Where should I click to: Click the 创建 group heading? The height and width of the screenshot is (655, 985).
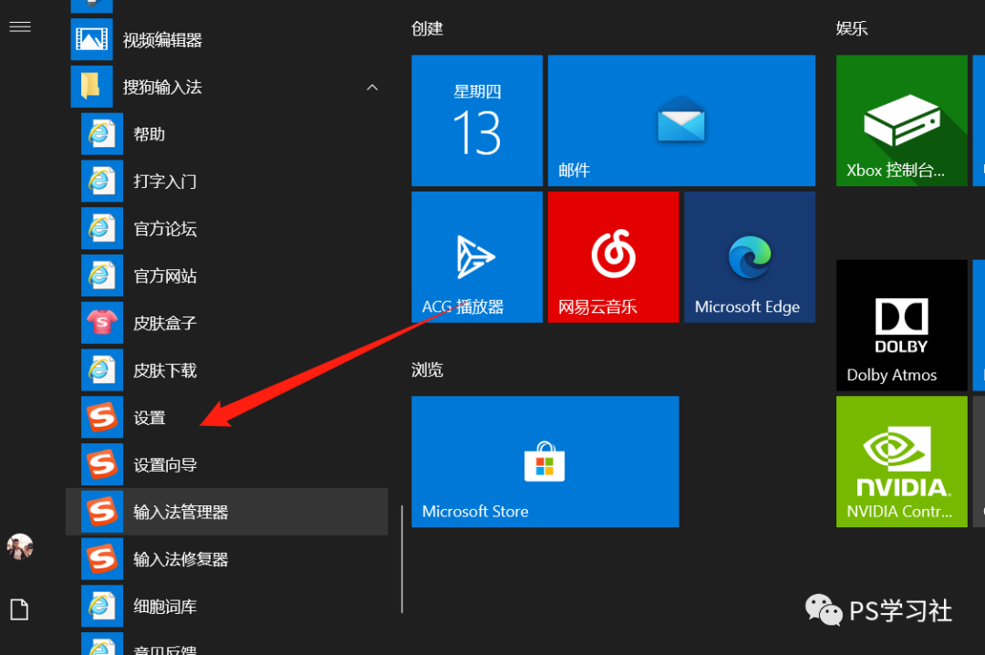427,29
